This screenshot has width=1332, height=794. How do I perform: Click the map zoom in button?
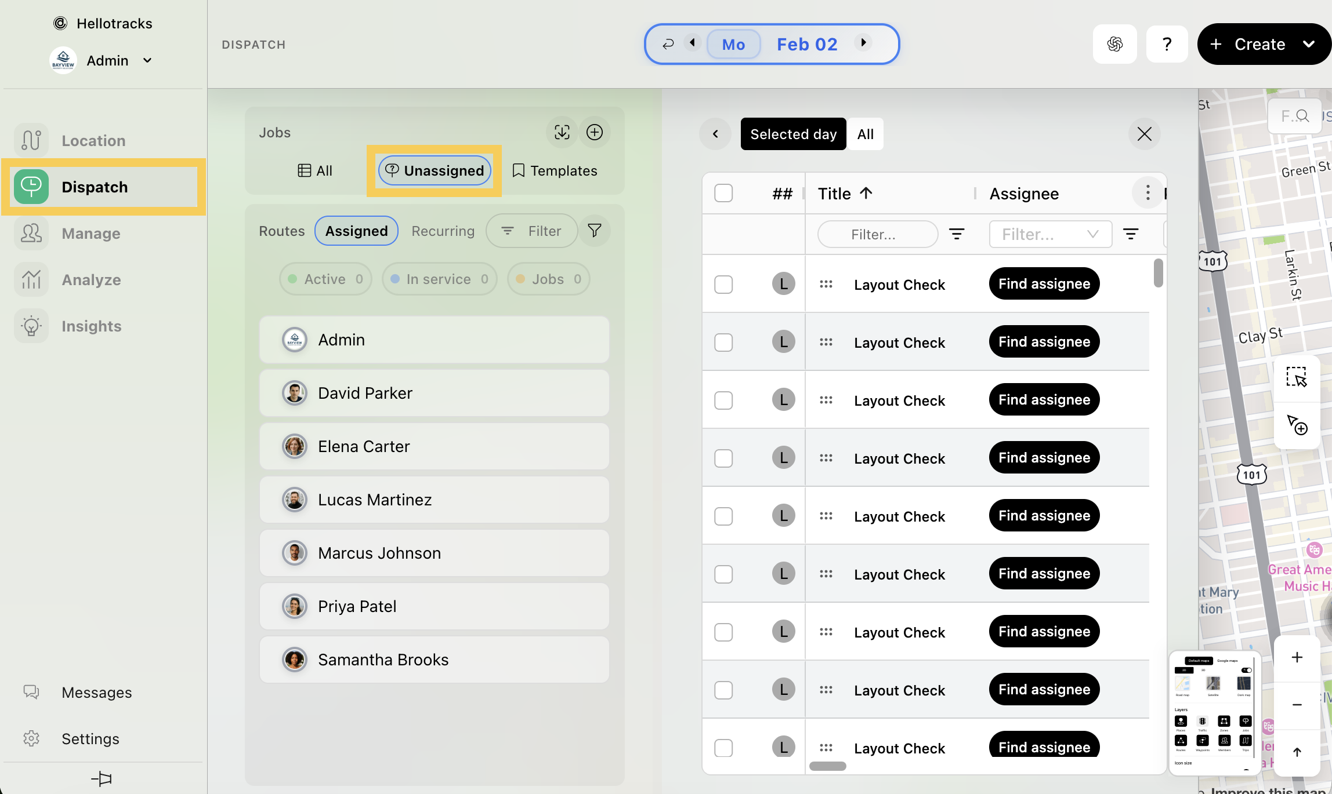[1297, 657]
